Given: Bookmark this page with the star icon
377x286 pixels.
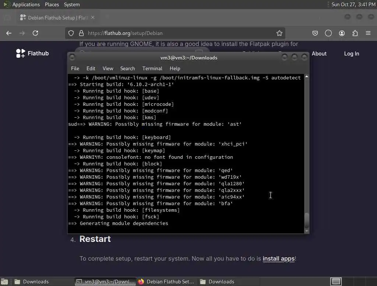Looking at the screenshot, I should [279, 33].
